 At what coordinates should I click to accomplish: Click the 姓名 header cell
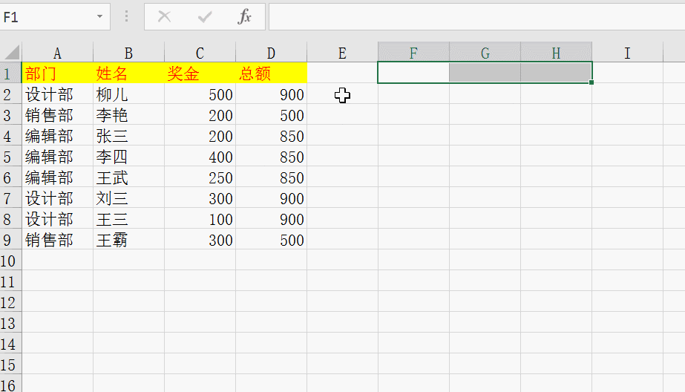pos(128,73)
